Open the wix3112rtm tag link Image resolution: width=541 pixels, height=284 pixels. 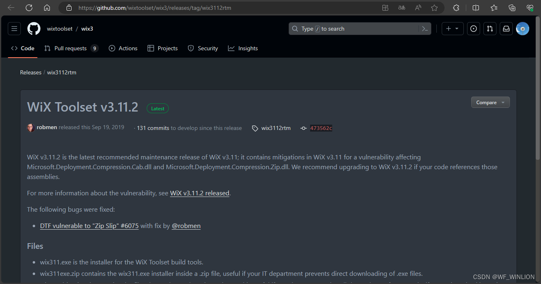tap(276, 128)
